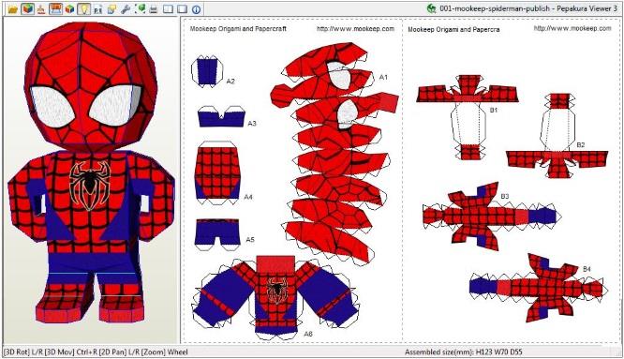
Task: Click 'Mookeep Origami and Papercraft' heading on first page
Action: pyautogui.click(x=238, y=29)
